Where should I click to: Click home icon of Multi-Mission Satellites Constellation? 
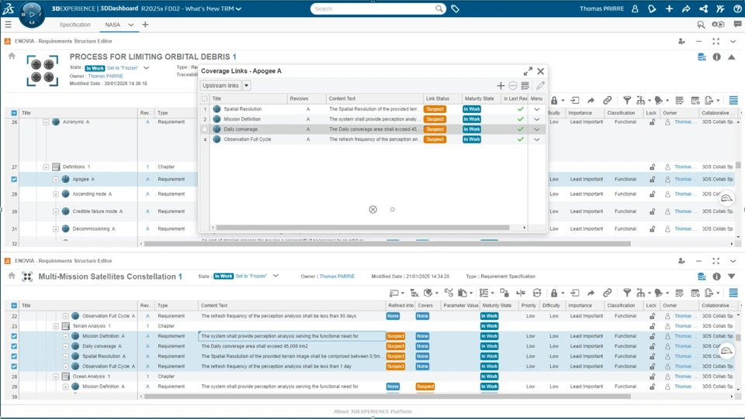point(12,276)
